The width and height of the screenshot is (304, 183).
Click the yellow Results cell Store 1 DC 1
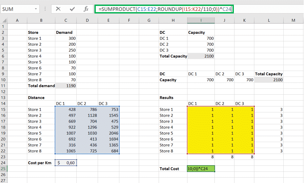point(201,109)
